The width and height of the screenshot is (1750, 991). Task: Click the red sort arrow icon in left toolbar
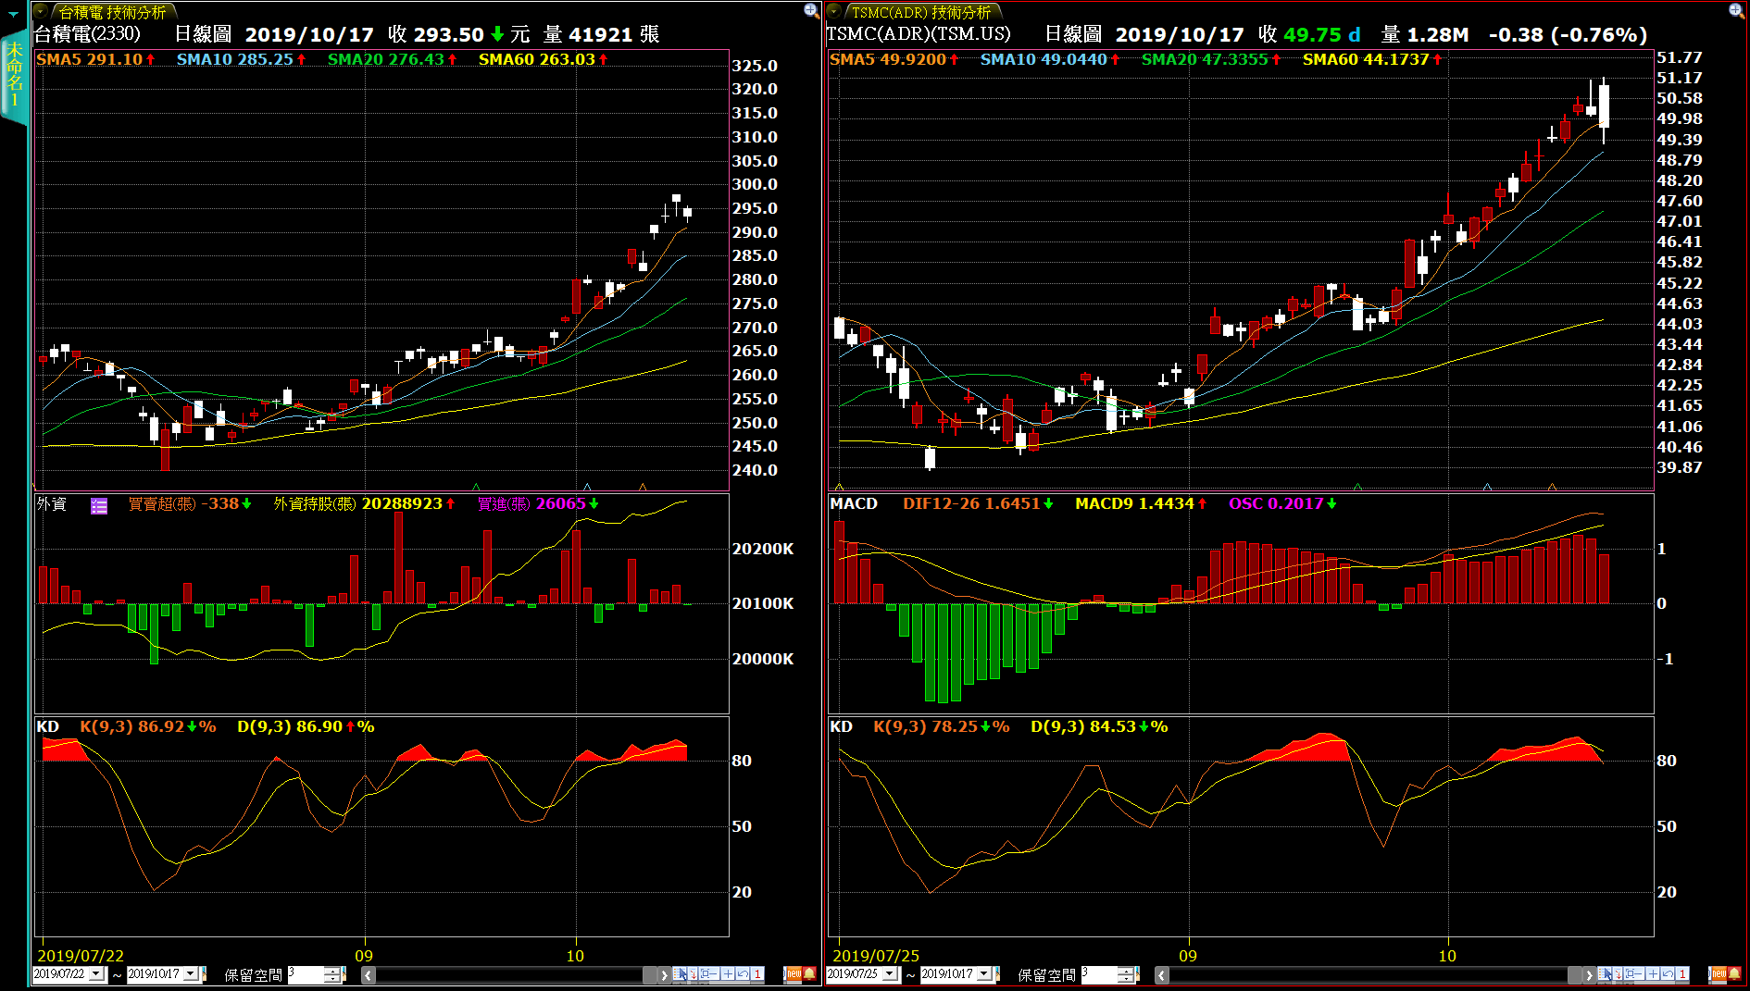[x=694, y=973]
